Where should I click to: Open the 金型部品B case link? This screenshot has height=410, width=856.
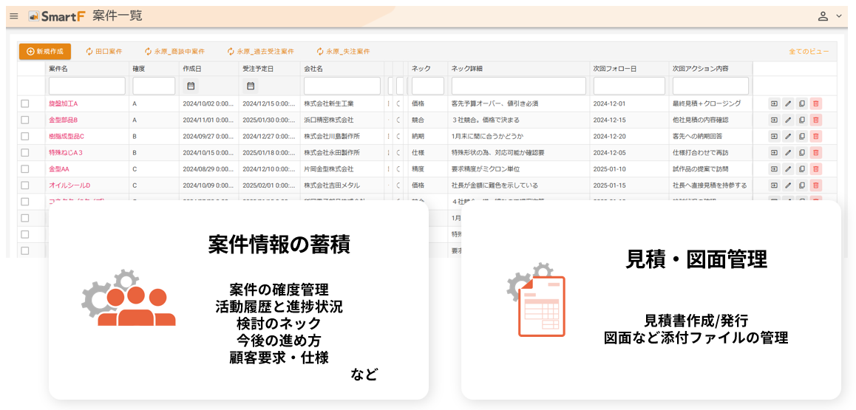(64, 120)
